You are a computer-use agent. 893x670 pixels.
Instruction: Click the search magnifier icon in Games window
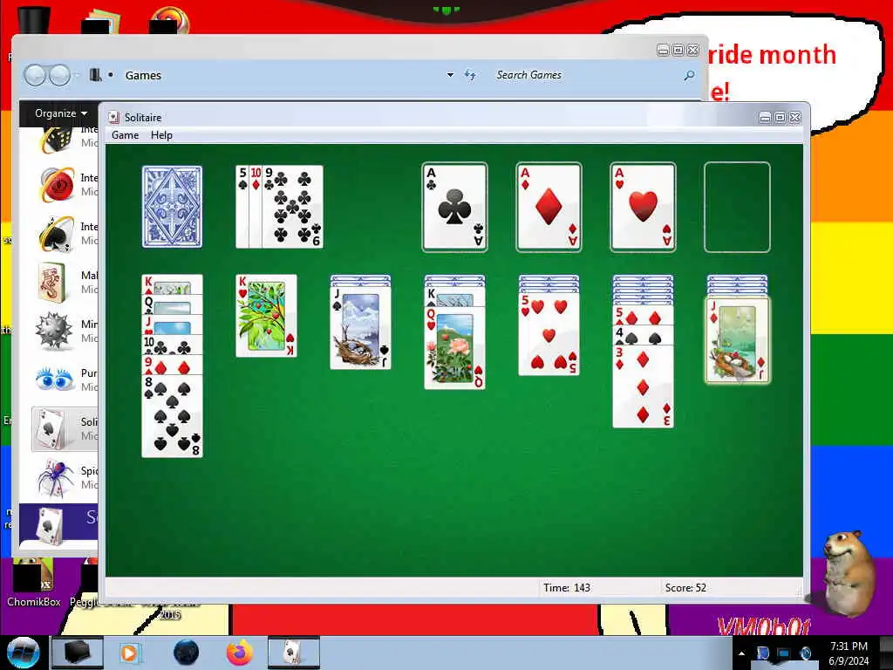point(689,75)
